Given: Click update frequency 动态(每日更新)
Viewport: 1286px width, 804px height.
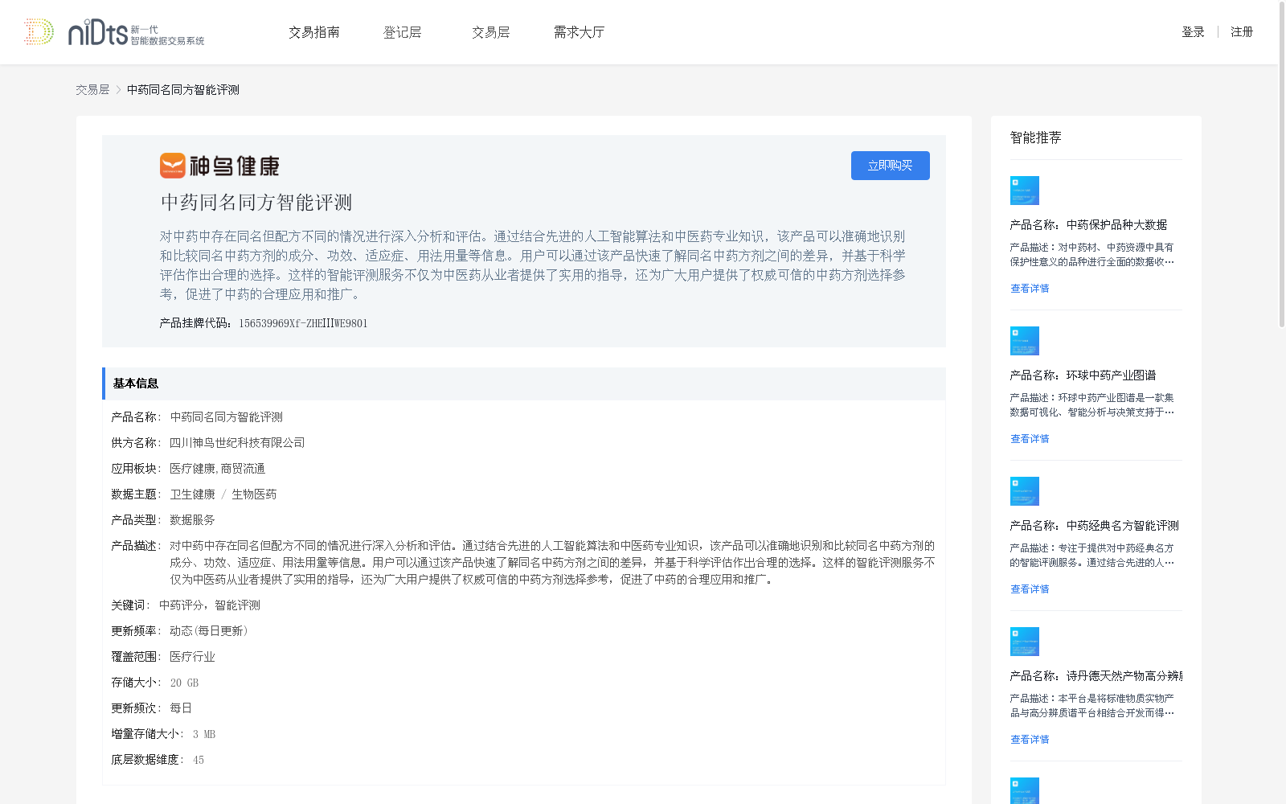Looking at the screenshot, I should [209, 631].
